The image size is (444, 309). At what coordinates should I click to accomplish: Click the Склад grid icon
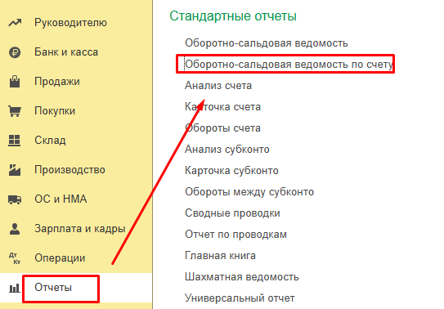coord(15,141)
